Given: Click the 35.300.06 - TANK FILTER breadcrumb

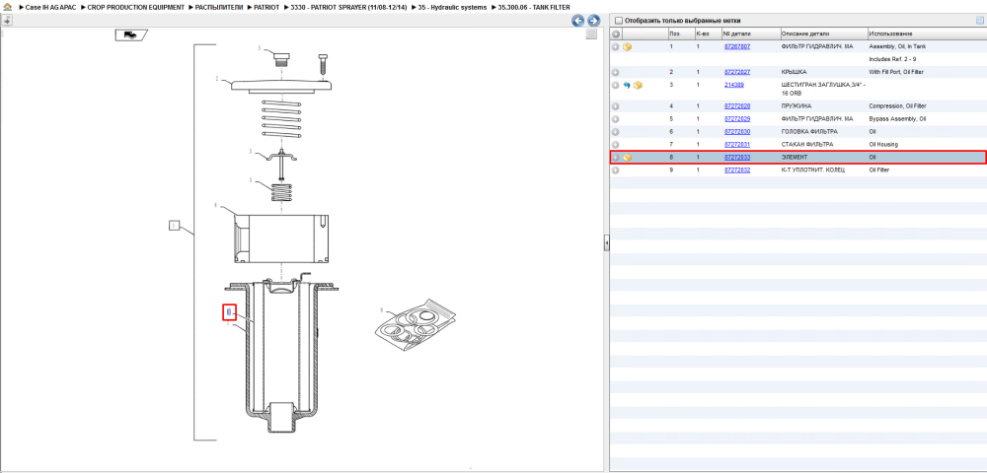Looking at the screenshot, I should (534, 7).
